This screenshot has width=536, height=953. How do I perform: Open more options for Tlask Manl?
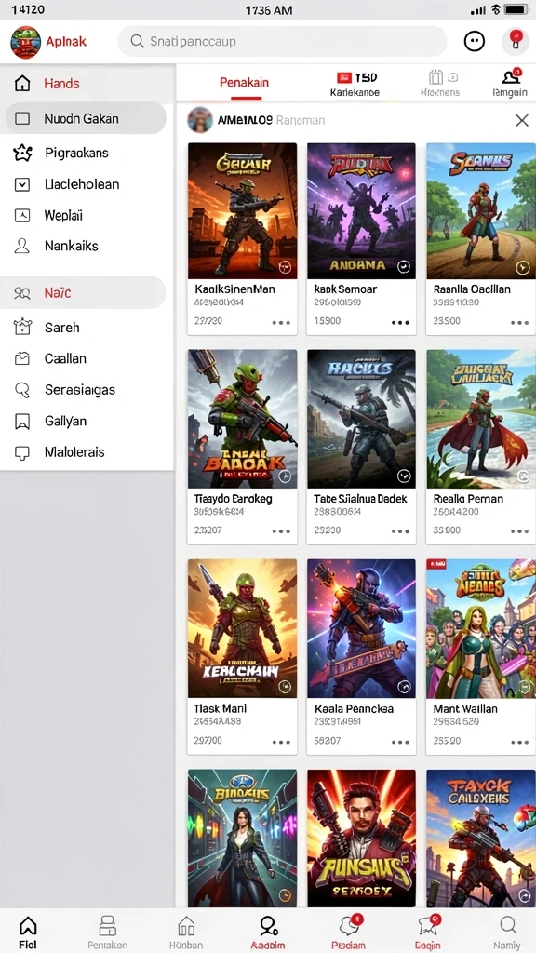point(281,742)
